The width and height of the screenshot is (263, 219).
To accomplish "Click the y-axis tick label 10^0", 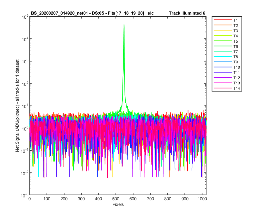I will [25, 128].
